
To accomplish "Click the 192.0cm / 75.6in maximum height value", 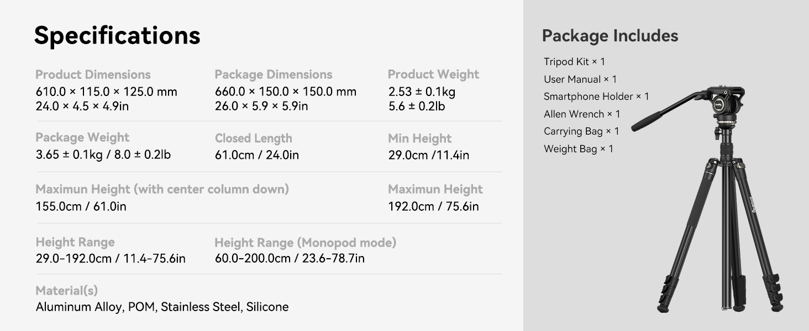I will click(433, 206).
